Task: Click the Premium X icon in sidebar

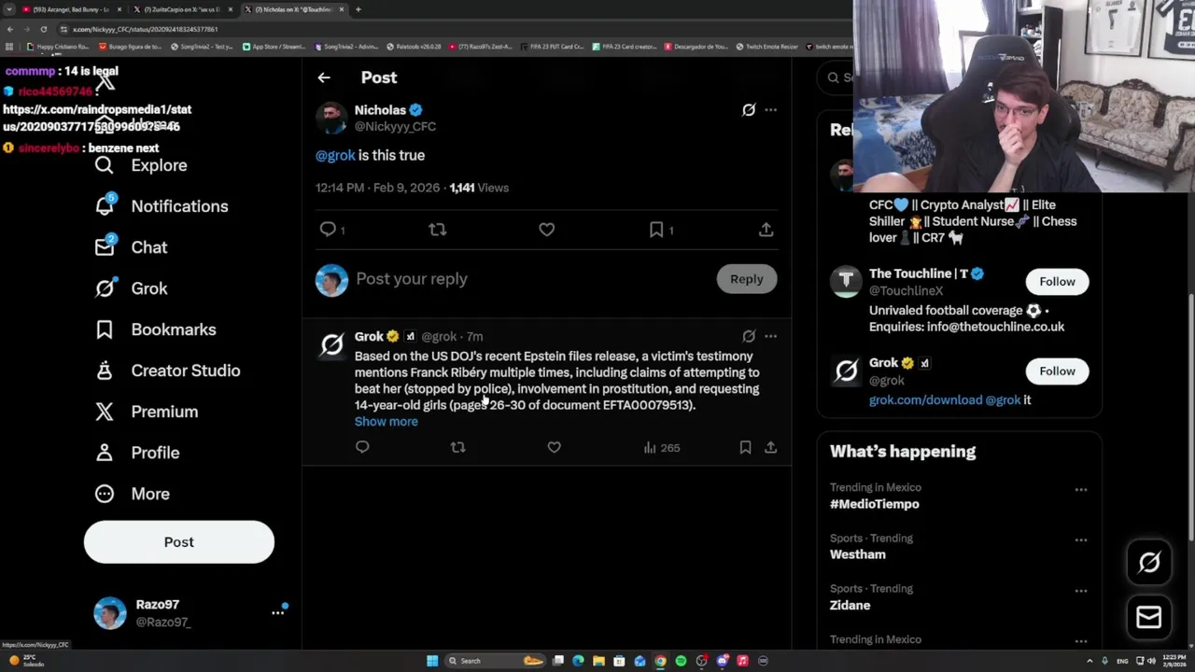Action: tap(105, 412)
